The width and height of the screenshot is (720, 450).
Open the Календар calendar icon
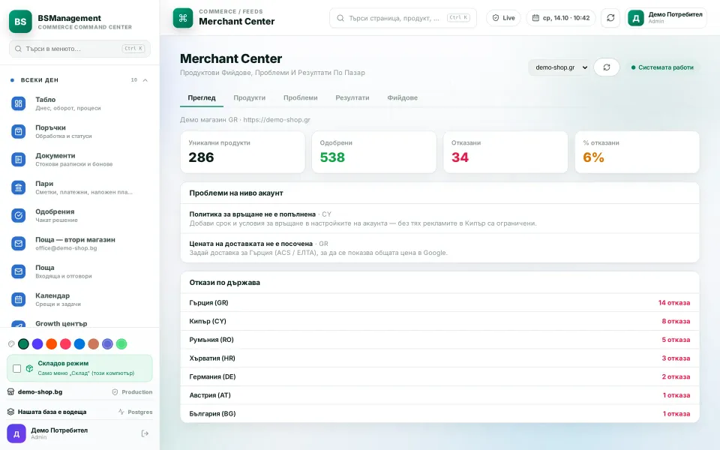(x=18, y=299)
